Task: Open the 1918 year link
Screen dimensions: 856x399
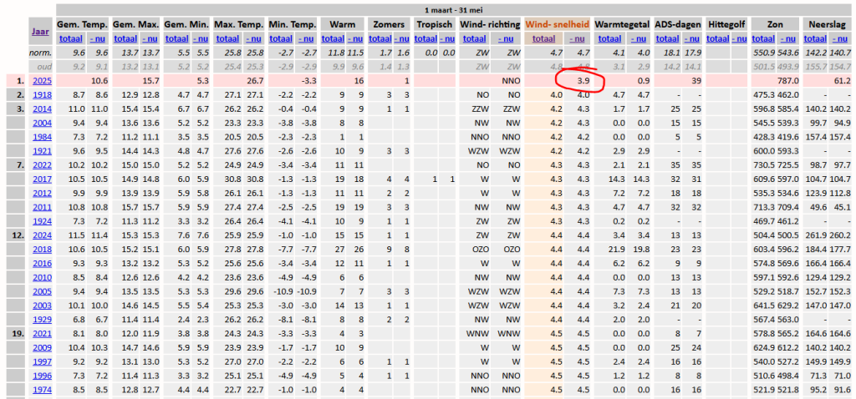Action: pos(41,95)
